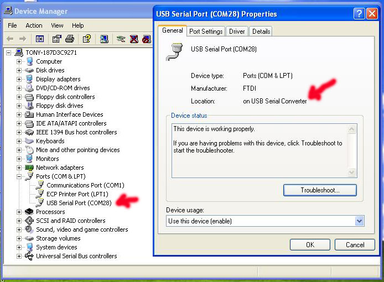Switch to the Driver tab
The image size is (384, 282).
pyautogui.click(x=237, y=32)
